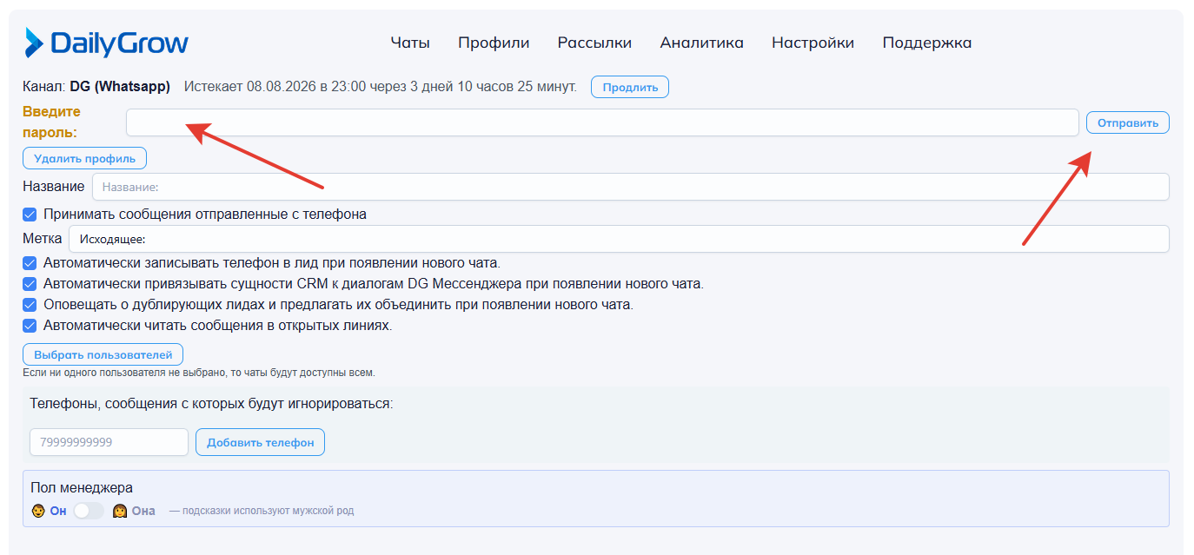Click the Он label
The width and height of the screenshot is (1194, 555).
tap(58, 511)
